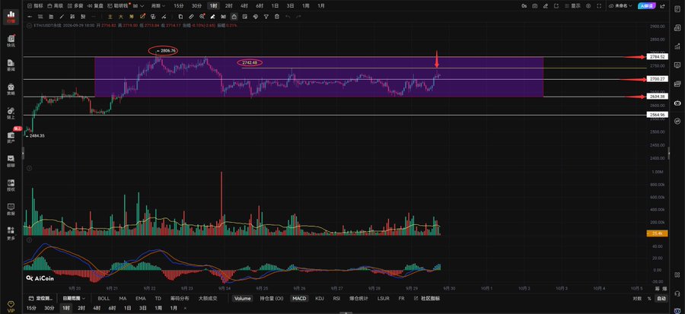This screenshot has width=685, height=314.
Task: Click the 筹码分布 chip distribution button
Action: click(180, 299)
